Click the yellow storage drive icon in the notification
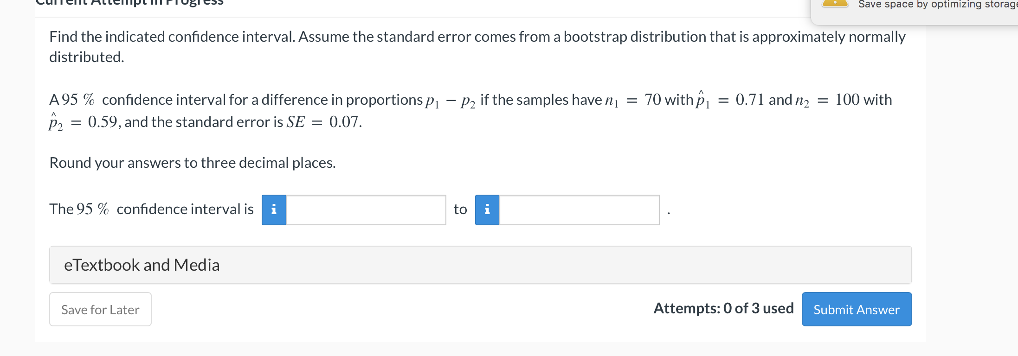The image size is (1018, 356). 834,3
